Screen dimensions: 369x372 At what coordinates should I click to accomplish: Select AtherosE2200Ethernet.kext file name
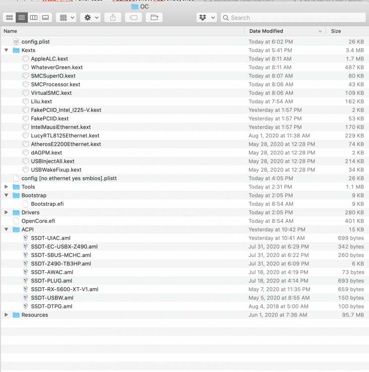coord(66,144)
